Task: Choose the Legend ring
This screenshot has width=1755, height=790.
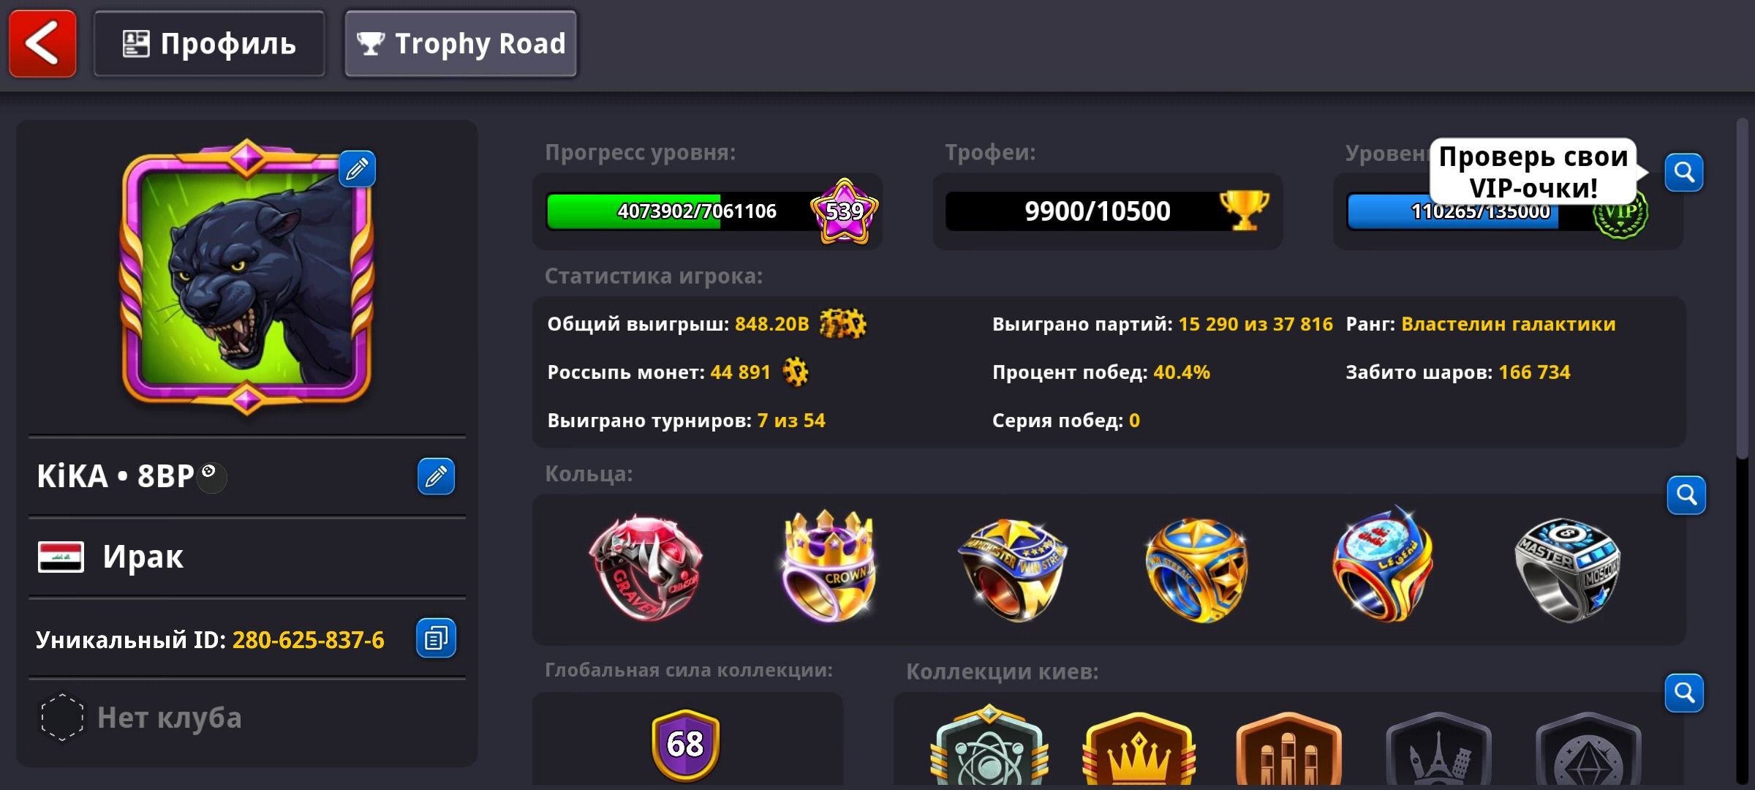Action: (x=1381, y=565)
